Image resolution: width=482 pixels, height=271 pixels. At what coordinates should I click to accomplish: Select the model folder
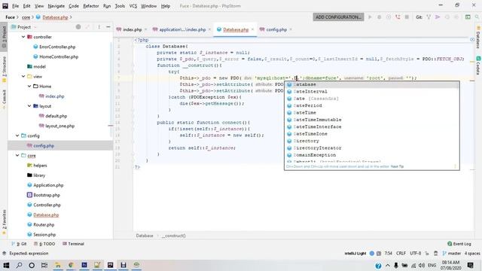(39, 66)
